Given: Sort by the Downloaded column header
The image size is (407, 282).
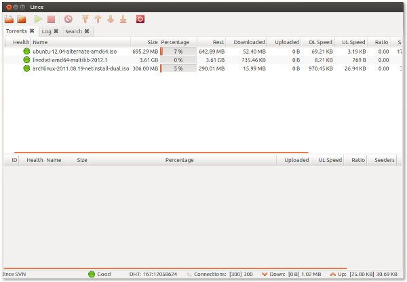Looking at the screenshot, I should [247, 42].
